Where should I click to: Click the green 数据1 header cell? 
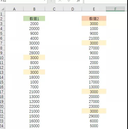click(34, 18)
